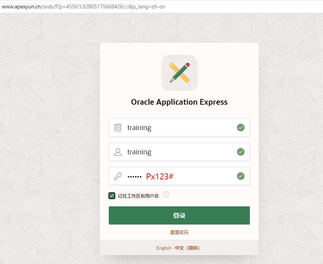The image size is (323, 264).
Task: Focus the workspace field containing training
Action: [x=179, y=127]
